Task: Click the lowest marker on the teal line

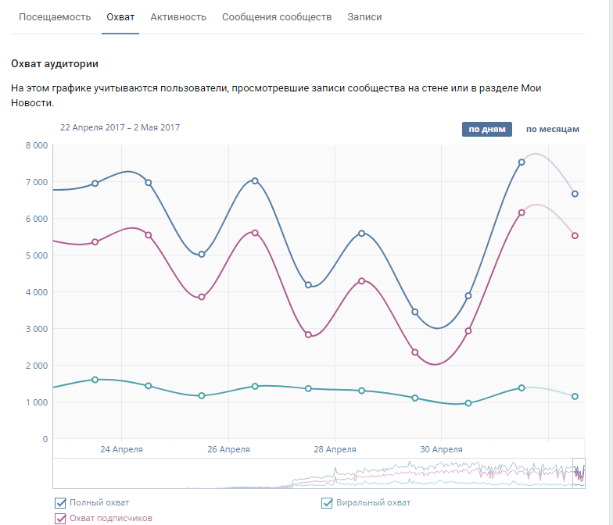Action: click(468, 403)
